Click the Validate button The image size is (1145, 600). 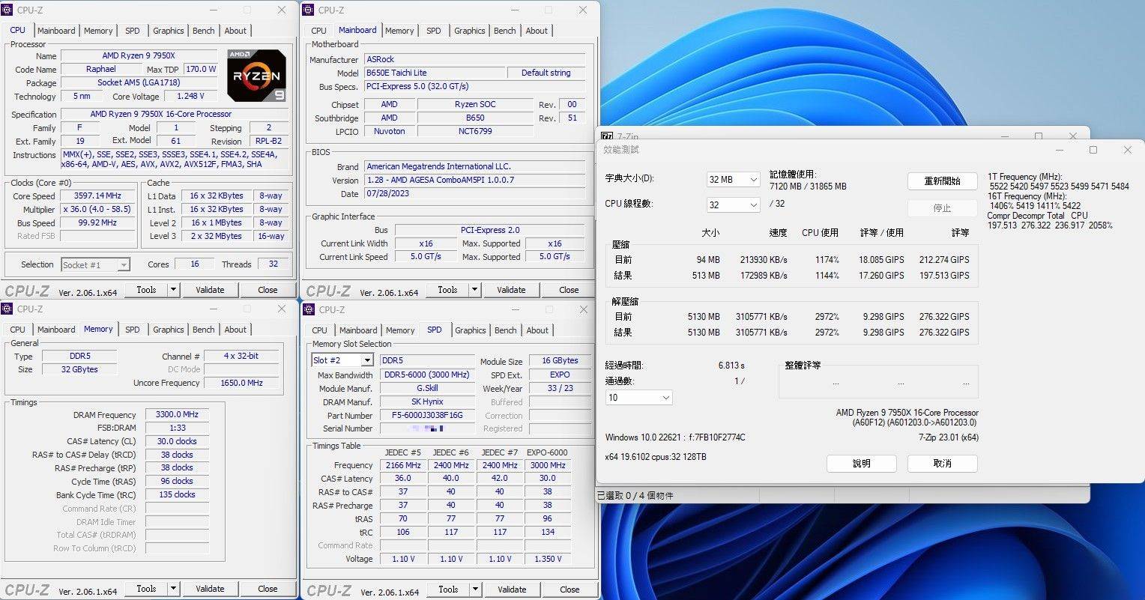point(211,289)
